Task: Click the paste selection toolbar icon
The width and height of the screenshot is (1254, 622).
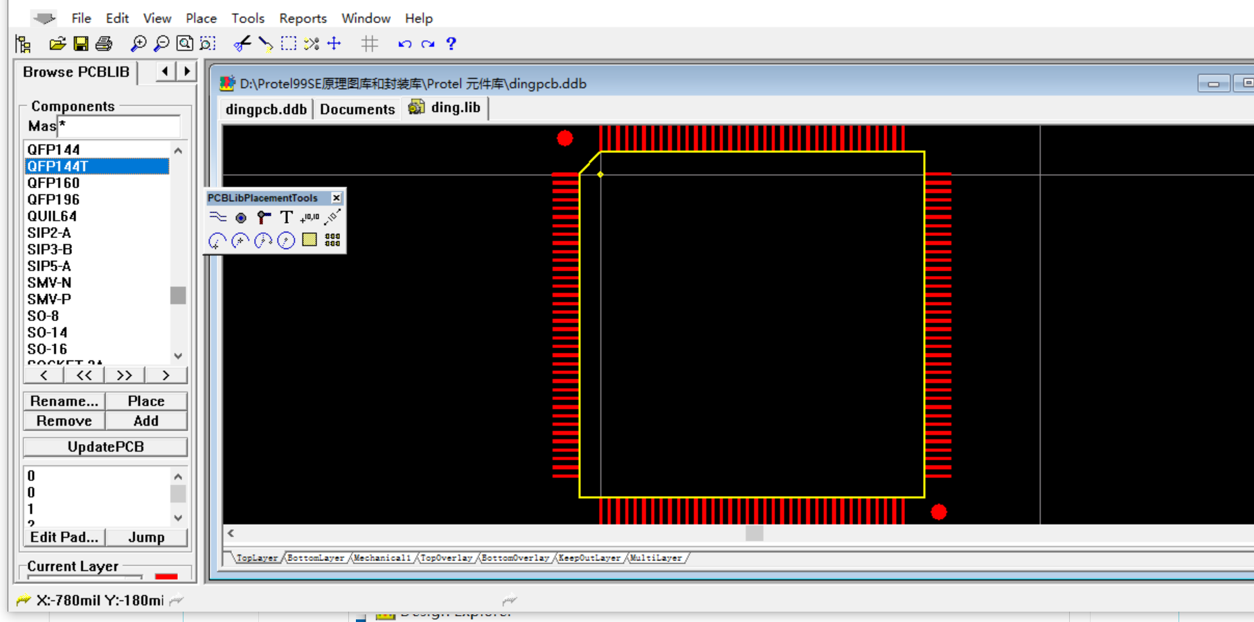Action: (x=265, y=44)
